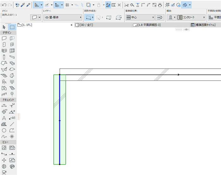
Task: Open the コンクリート structure dropdown
Action: tap(191, 17)
